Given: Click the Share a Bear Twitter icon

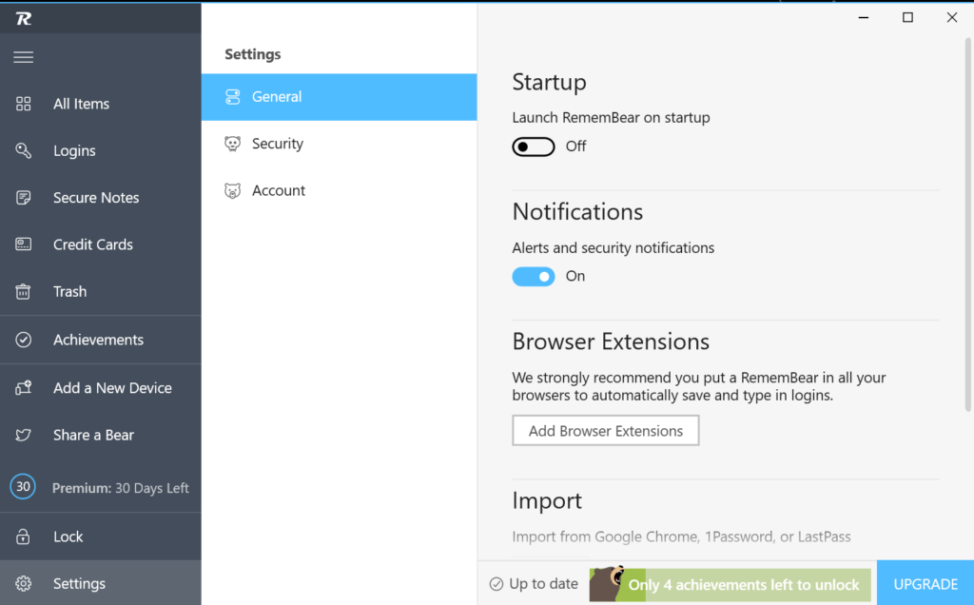Looking at the screenshot, I should [x=24, y=435].
